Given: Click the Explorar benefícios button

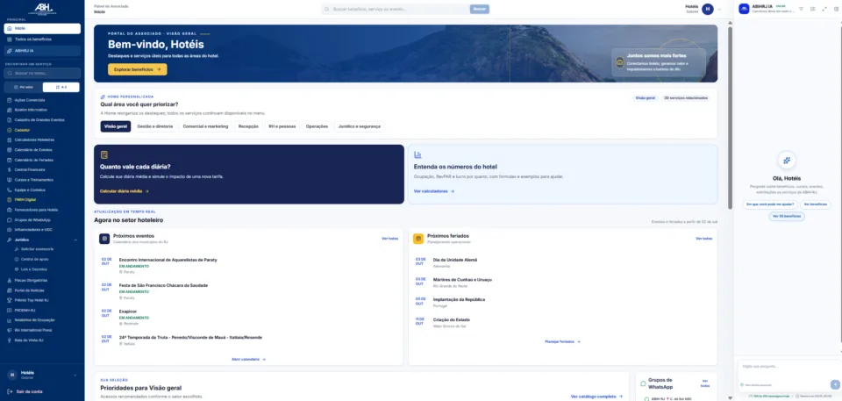Looking at the screenshot, I should (x=138, y=69).
